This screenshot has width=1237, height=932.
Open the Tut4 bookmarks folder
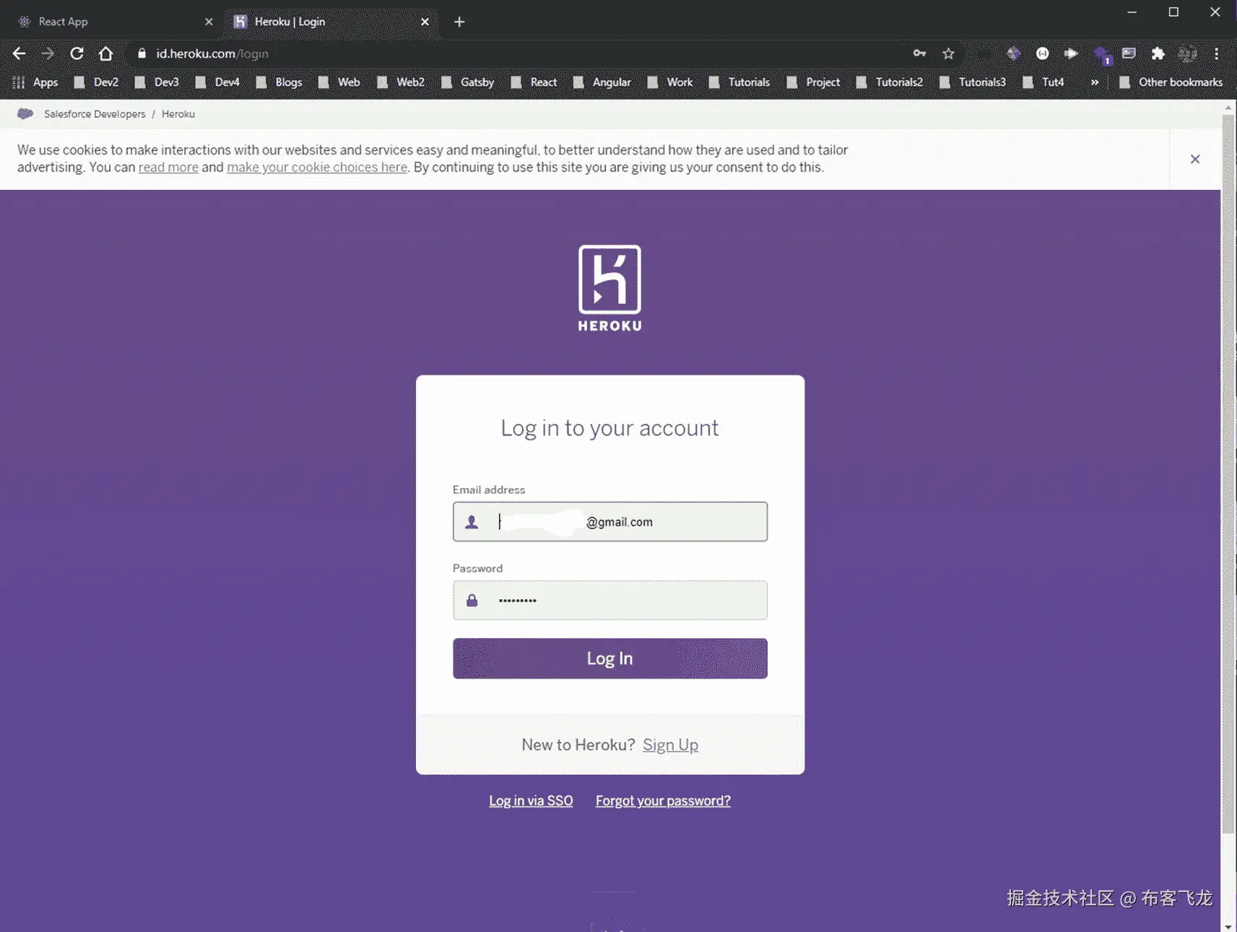click(x=1043, y=82)
